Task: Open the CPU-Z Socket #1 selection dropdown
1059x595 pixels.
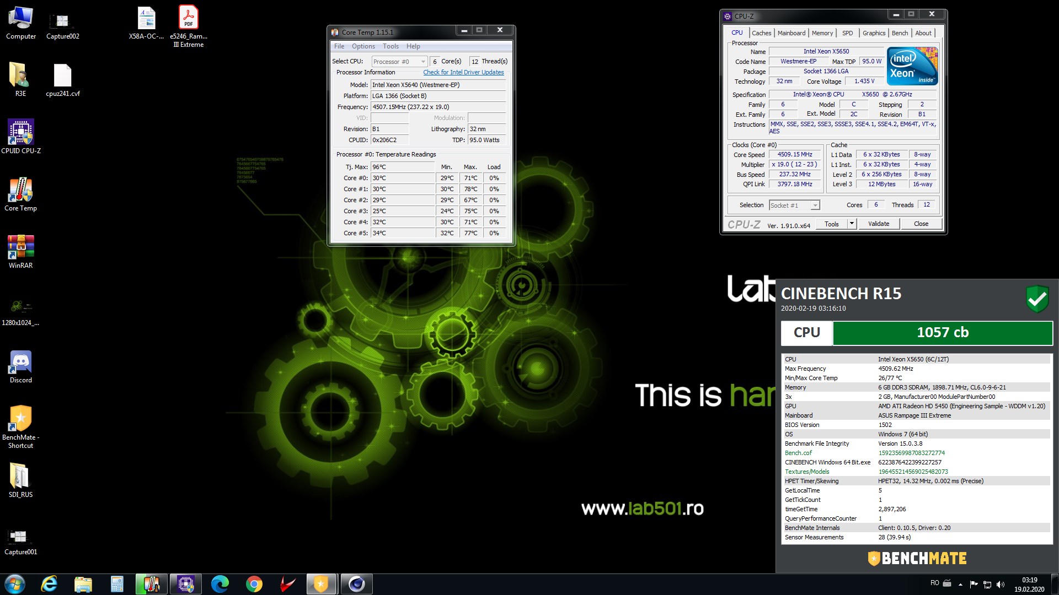Action: pyautogui.click(x=794, y=205)
